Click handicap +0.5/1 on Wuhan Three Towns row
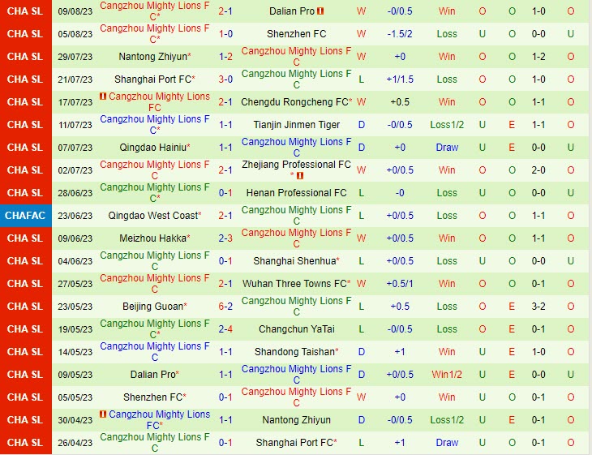The height and width of the screenshot is (455, 592). click(x=400, y=284)
